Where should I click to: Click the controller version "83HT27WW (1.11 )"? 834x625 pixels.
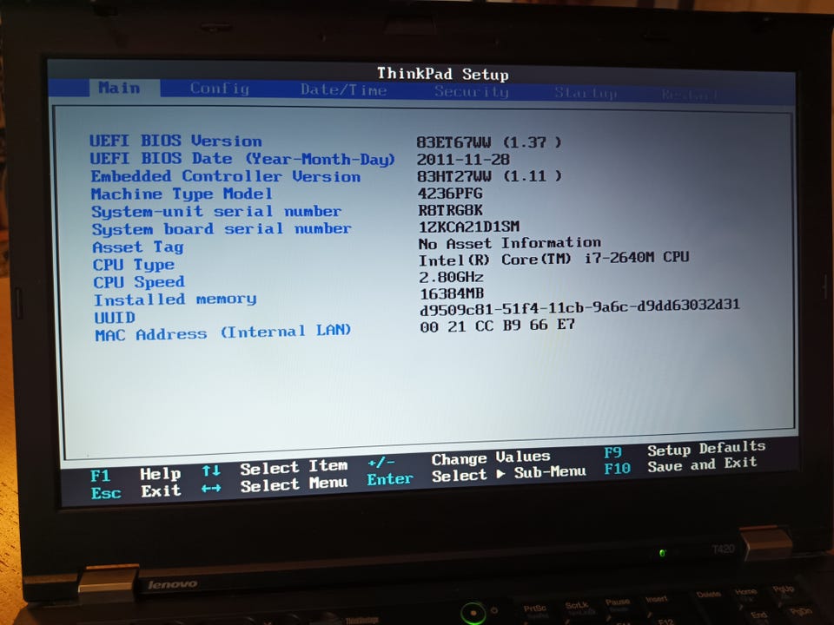pyautogui.click(x=489, y=175)
